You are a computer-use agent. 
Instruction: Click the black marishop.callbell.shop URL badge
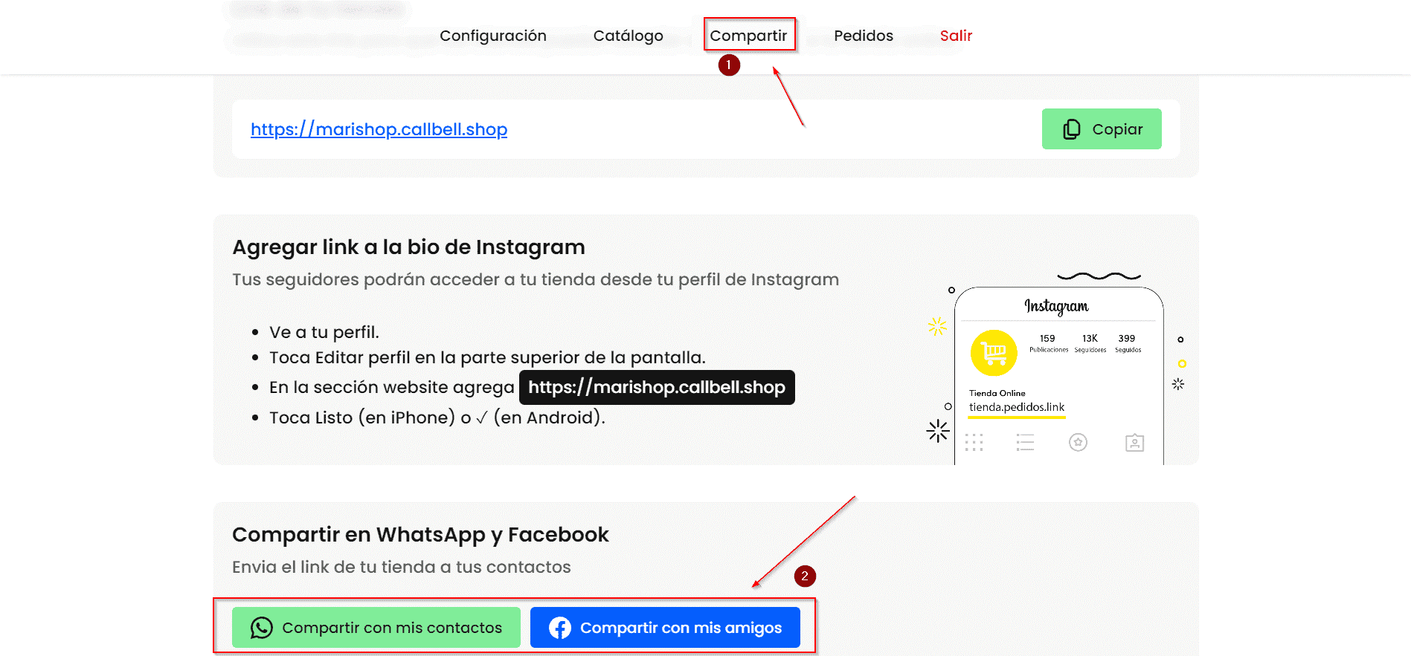pos(657,387)
